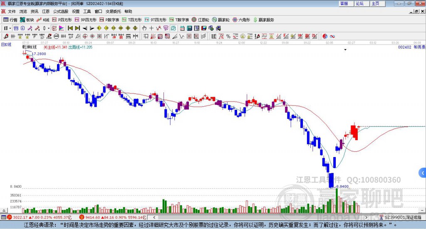Screen dimensions: 426x229
Task: Select the hand pan tool
Action: [x=144, y=28]
